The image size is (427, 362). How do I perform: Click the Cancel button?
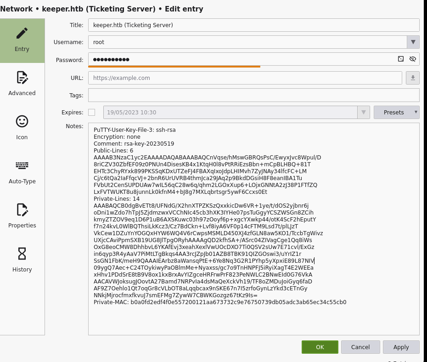[360, 347]
